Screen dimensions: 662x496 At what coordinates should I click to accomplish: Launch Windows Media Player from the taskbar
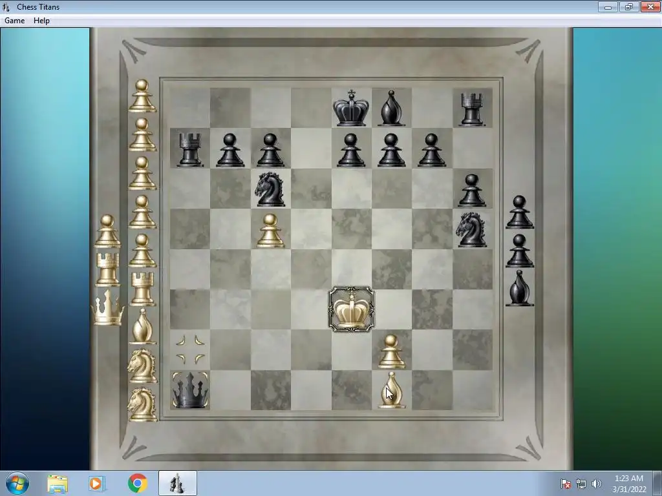[97, 484]
